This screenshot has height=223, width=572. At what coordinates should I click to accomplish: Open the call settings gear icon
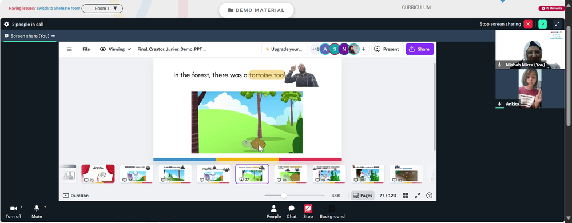click(6, 24)
